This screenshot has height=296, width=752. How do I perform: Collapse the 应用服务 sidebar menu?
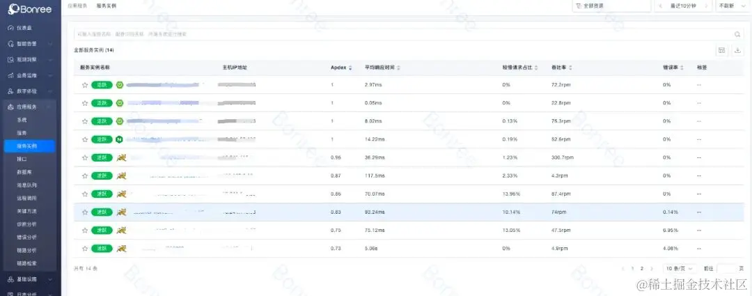click(x=50, y=107)
